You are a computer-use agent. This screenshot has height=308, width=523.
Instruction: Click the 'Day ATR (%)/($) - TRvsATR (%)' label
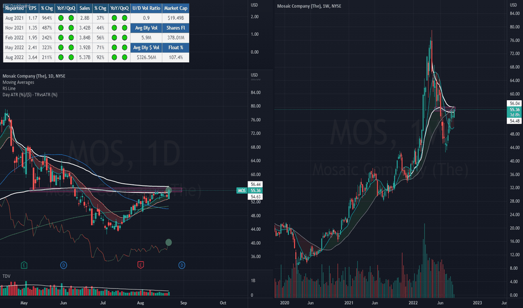[x=30, y=95]
